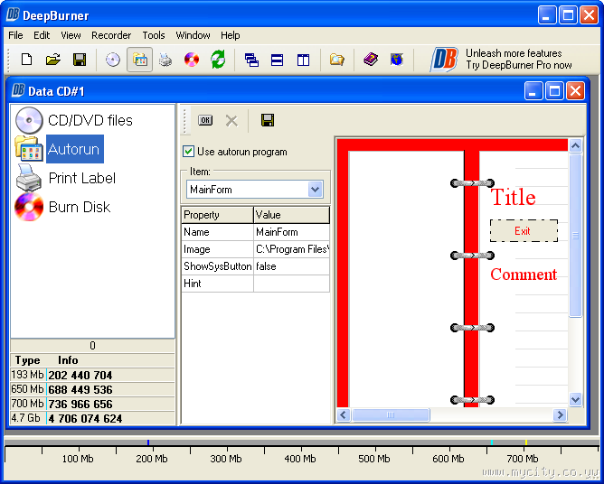The image size is (604, 484).
Task: Open the Help menu
Action: [231, 35]
